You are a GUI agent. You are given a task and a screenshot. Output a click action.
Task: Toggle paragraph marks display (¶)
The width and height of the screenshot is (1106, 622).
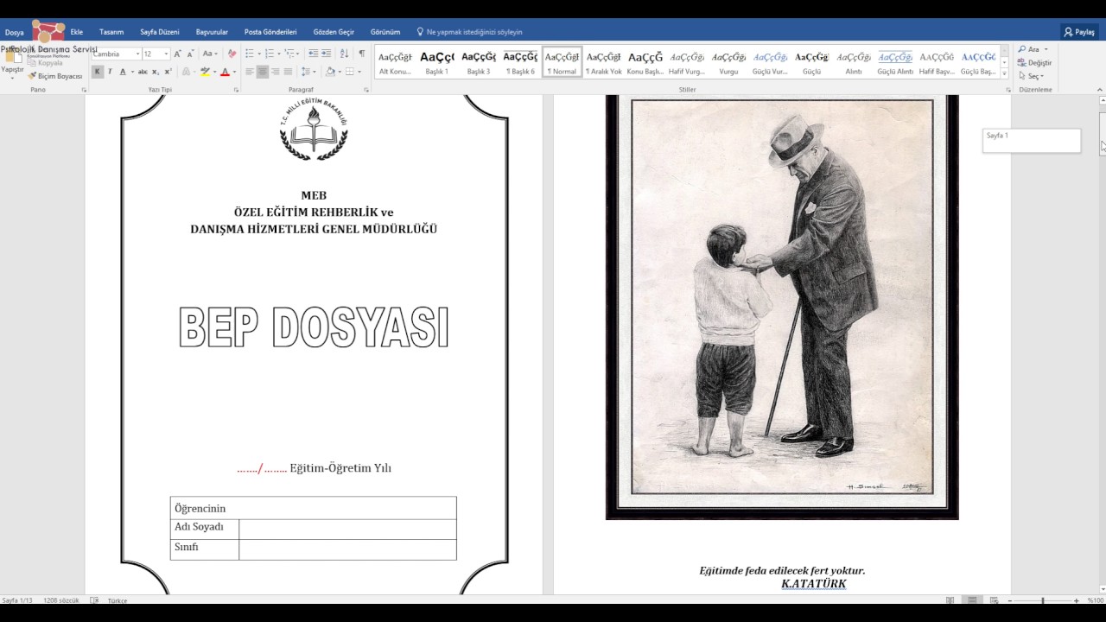pyautogui.click(x=362, y=54)
